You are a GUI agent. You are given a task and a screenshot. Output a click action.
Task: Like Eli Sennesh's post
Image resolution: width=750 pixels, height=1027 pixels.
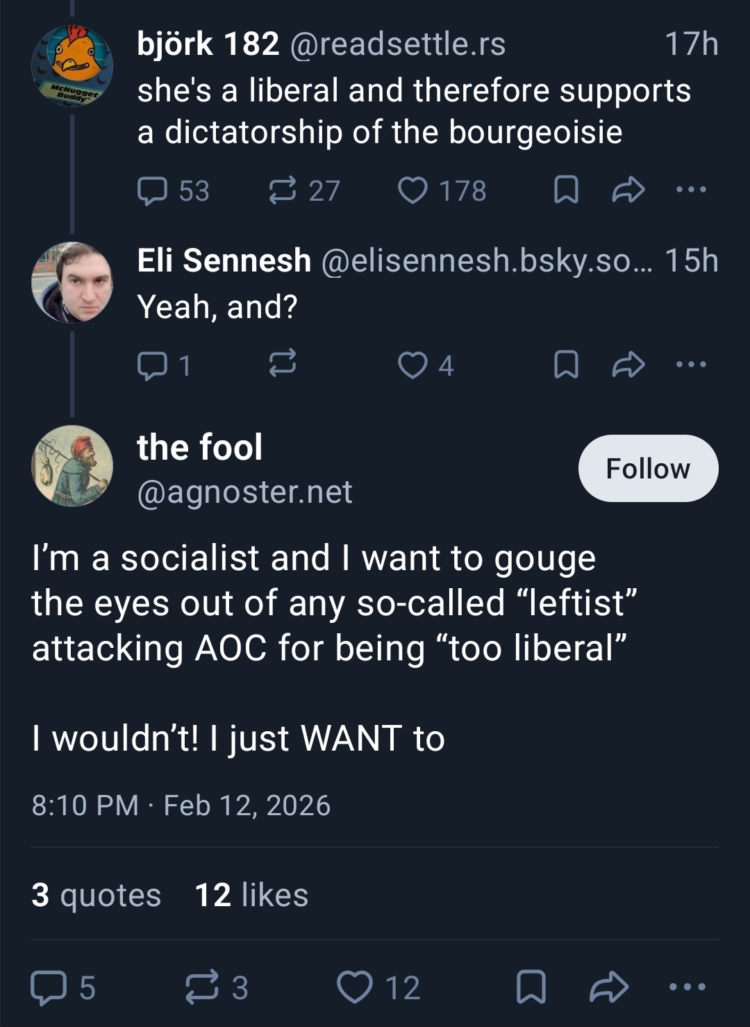[412, 365]
